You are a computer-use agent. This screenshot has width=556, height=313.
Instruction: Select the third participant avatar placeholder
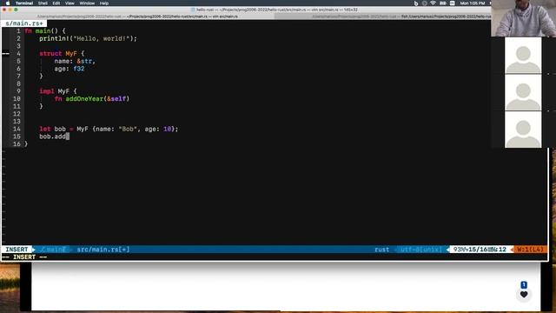(x=523, y=130)
